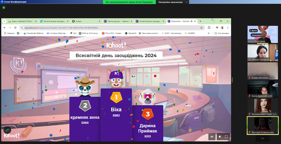View site information for play.kahoot.it
This screenshot has height=144, width=281.
(22, 28)
